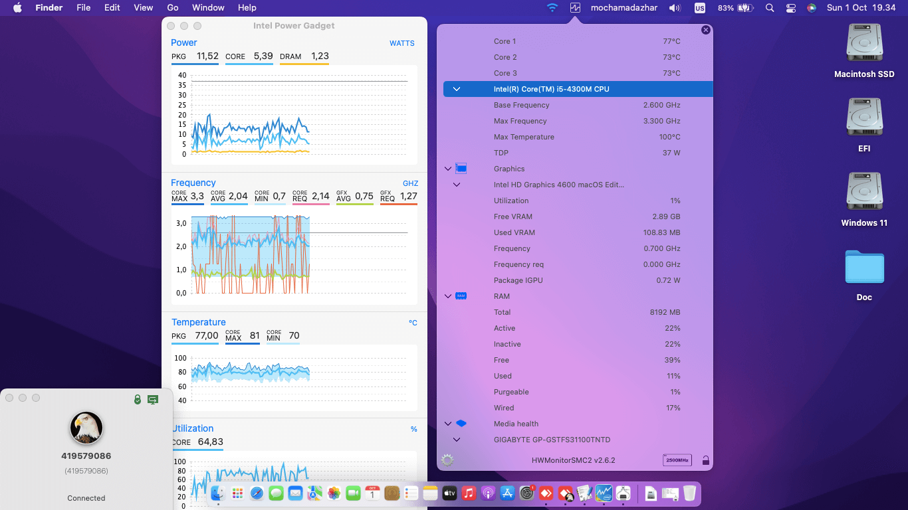The height and width of the screenshot is (510, 908).
Task: Expand the GIGABYTE GP-GSTFS31100TNTD drive details
Action: pyautogui.click(x=456, y=440)
